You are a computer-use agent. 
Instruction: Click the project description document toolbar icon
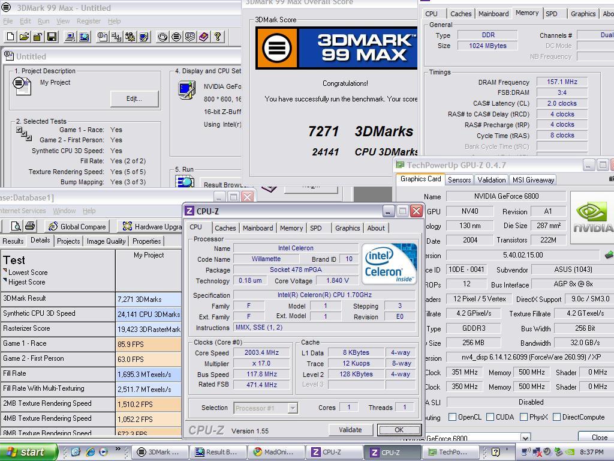[103, 37]
